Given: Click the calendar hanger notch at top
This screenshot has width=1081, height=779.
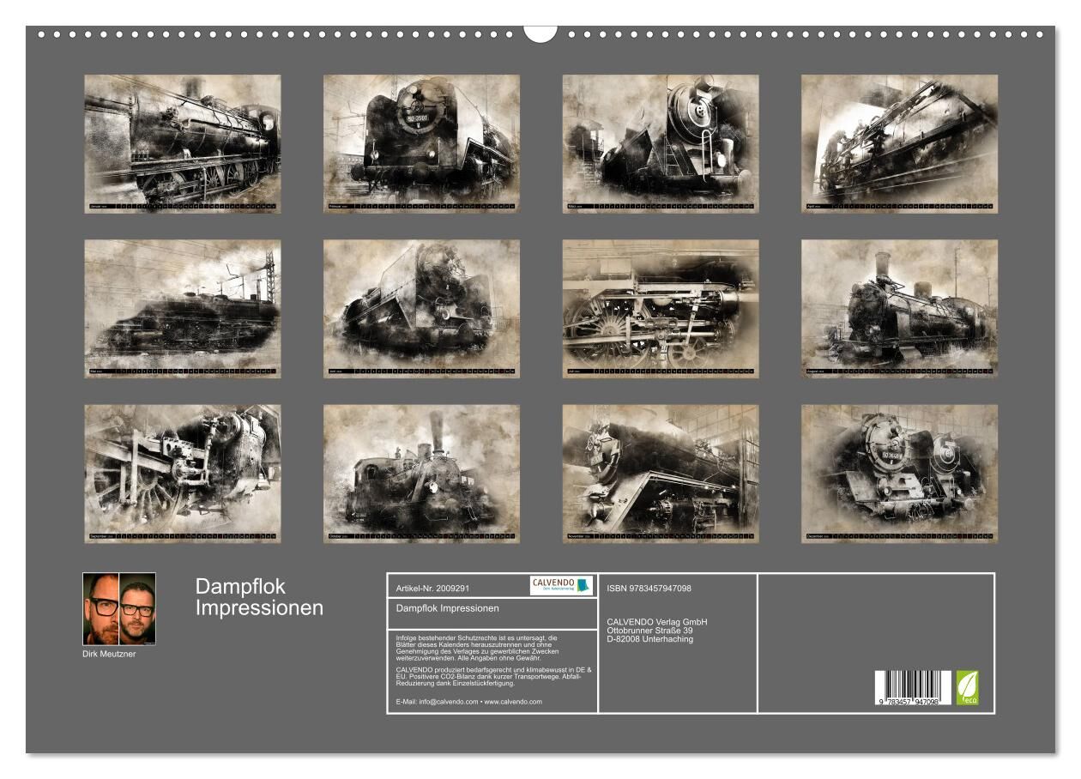Looking at the screenshot, I should pyautogui.click(x=540, y=33).
